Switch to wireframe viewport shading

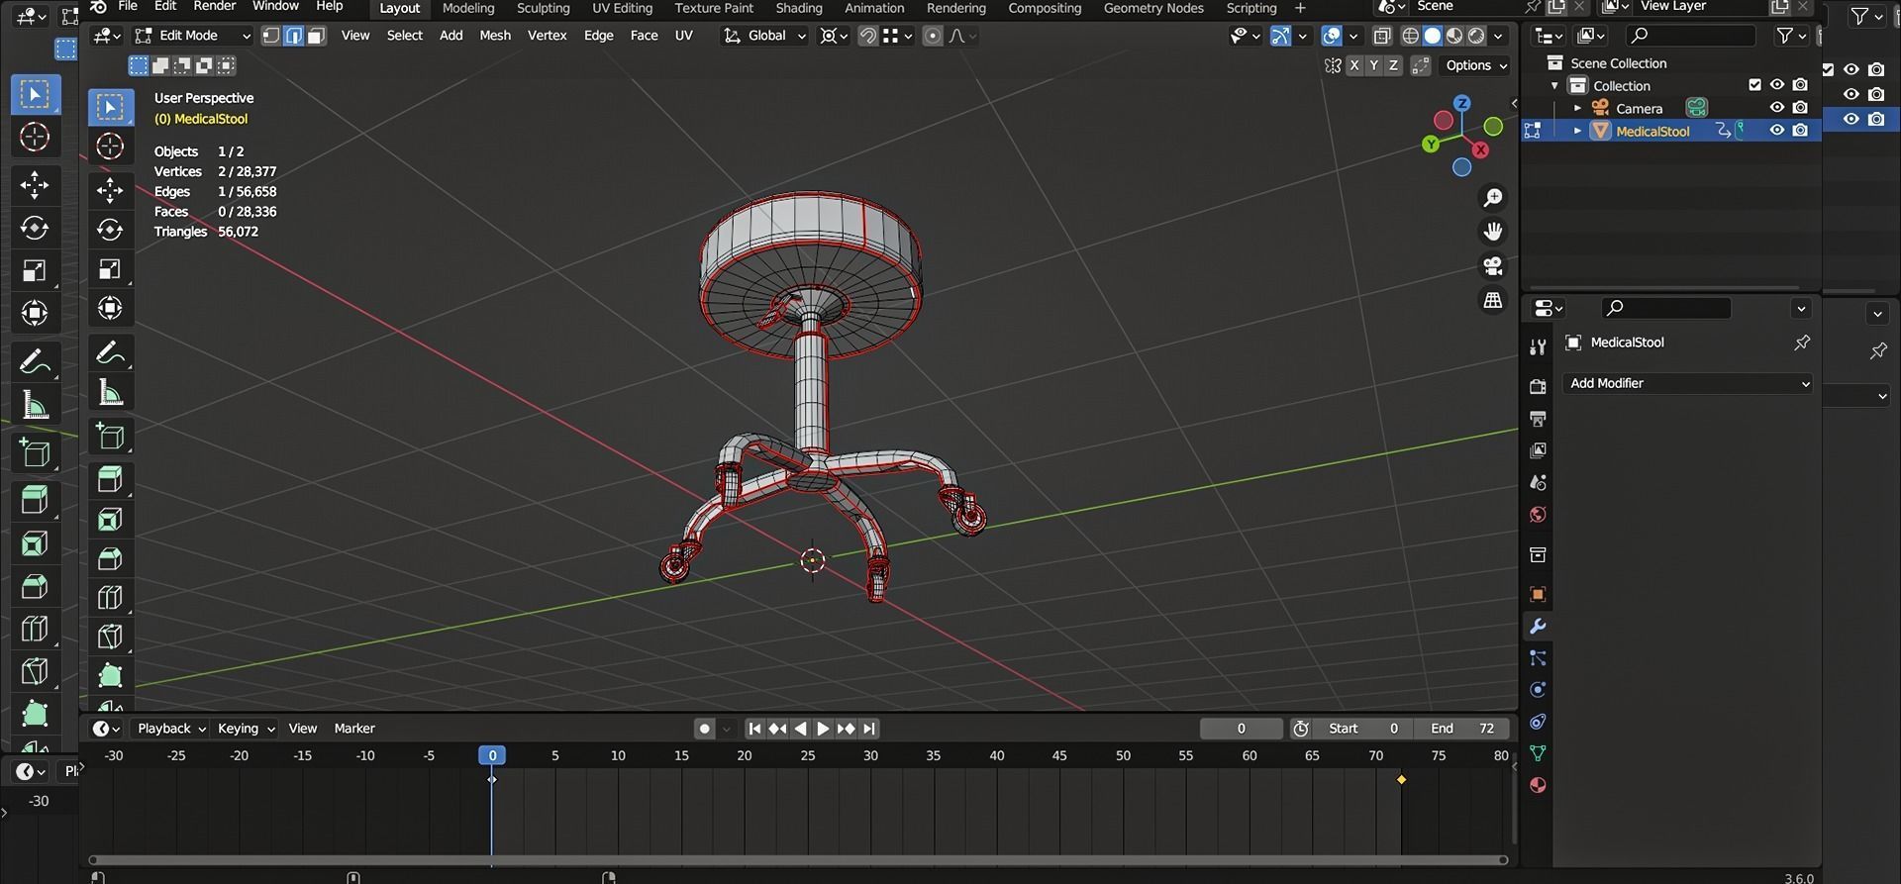tap(1410, 36)
